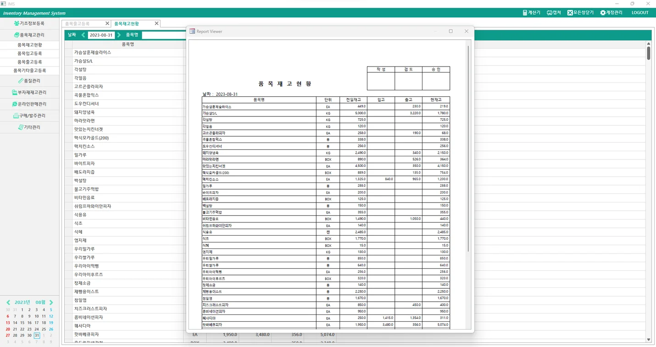Click the Report Viewer vertical scrollbar

click(x=468, y=148)
